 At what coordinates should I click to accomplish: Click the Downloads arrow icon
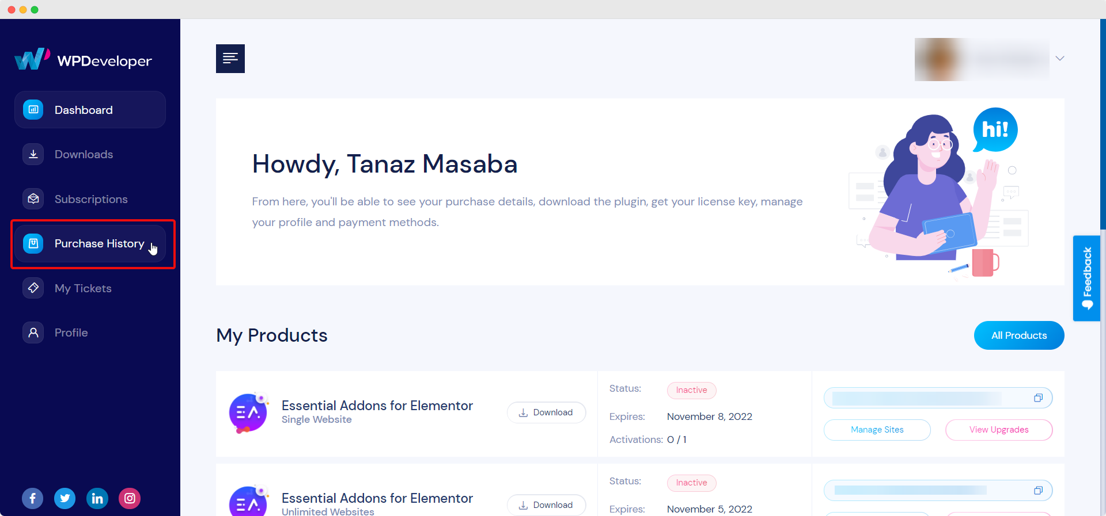click(x=33, y=154)
